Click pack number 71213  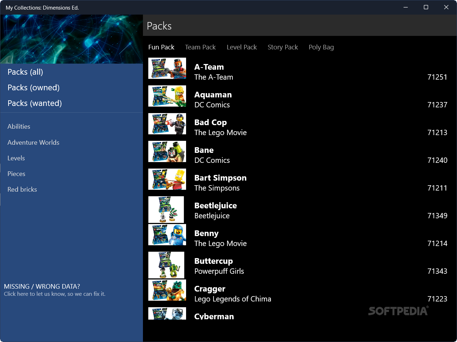click(437, 133)
